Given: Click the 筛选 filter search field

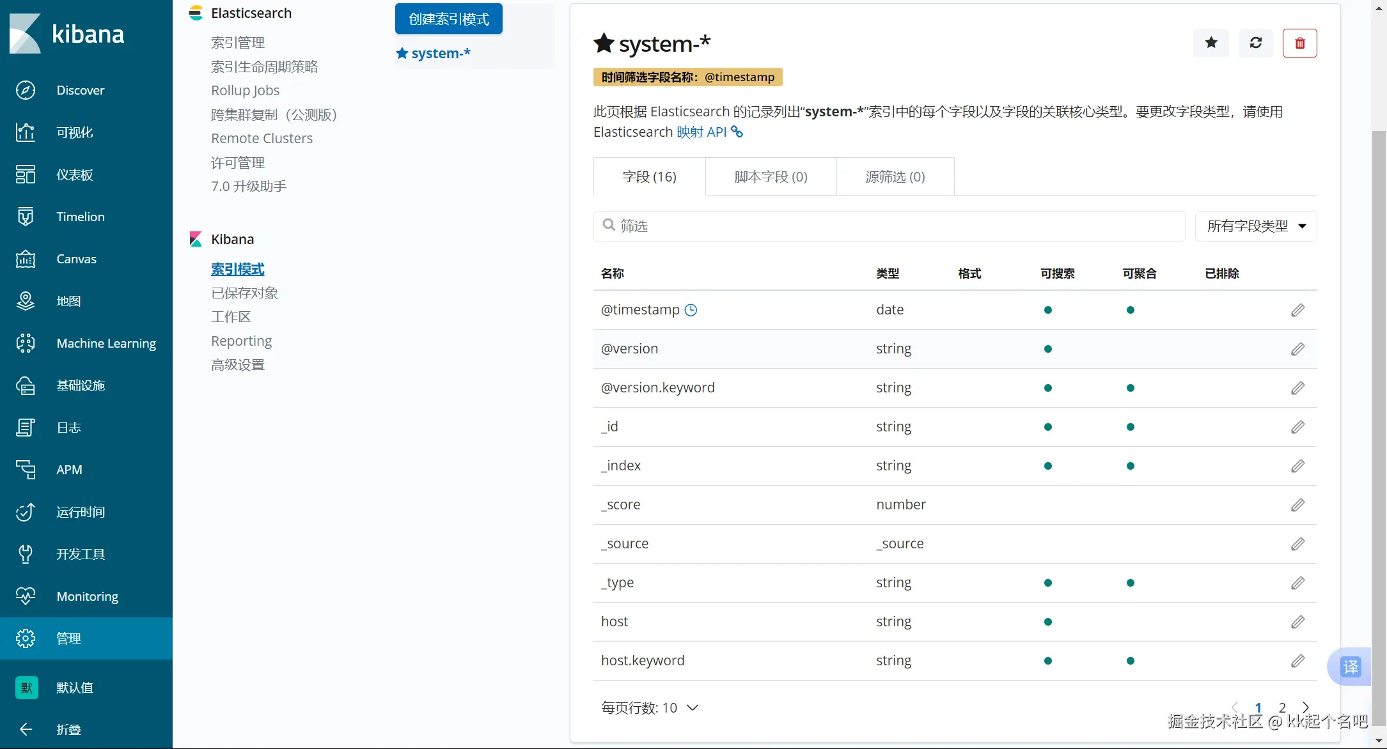Looking at the screenshot, I should pos(889,226).
